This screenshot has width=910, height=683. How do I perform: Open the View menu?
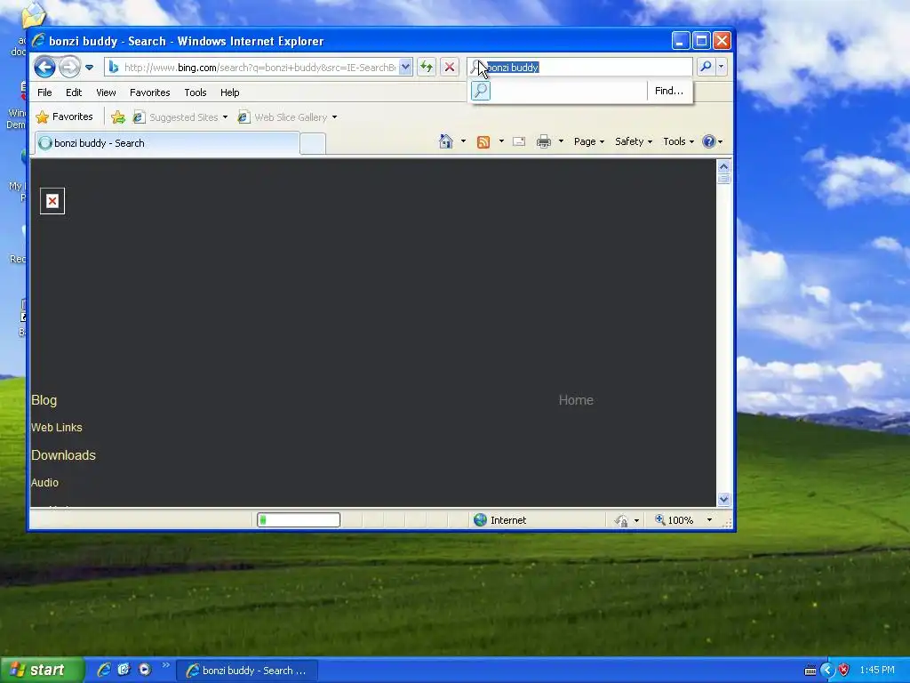pyautogui.click(x=107, y=92)
